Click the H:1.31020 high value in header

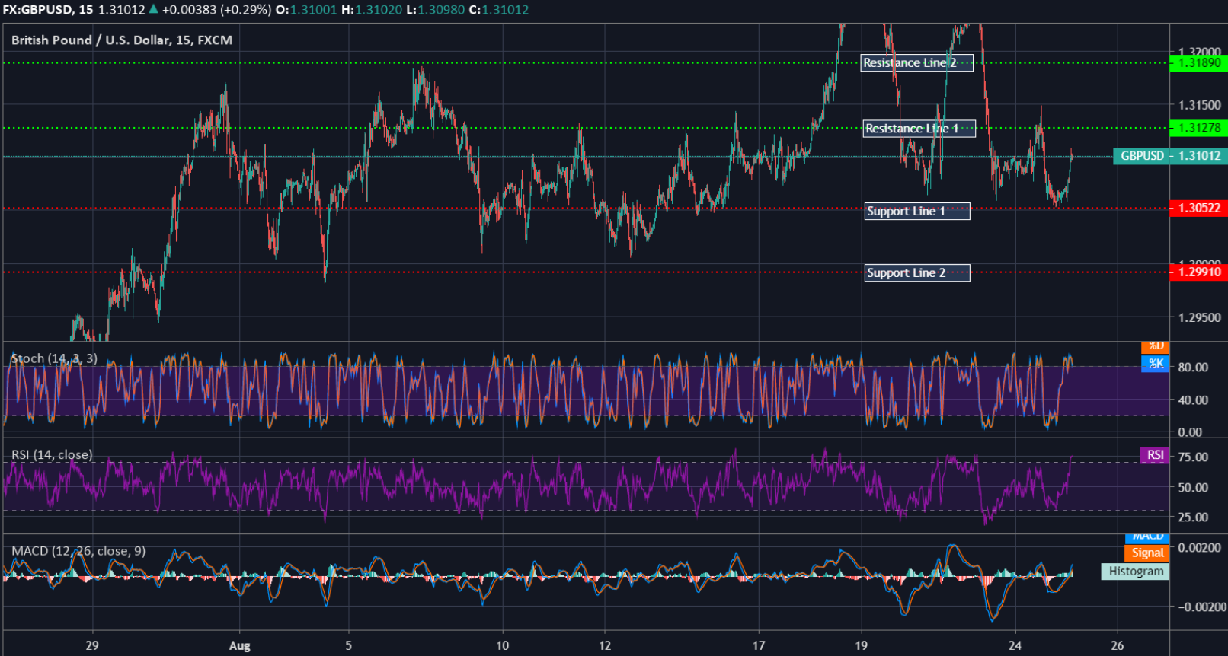(x=371, y=10)
